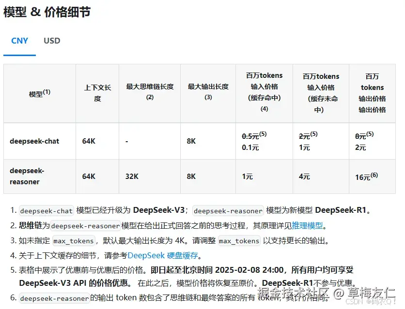The height and width of the screenshot is (309, 405).
Task: Click the max_tokens tag after 请调整
Action: coord(239,241)
